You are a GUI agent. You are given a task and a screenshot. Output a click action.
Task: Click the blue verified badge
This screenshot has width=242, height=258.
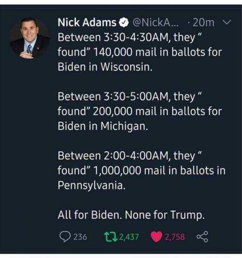coord(124,23)
